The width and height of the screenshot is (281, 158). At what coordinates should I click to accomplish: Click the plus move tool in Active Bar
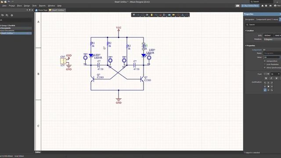138,15
